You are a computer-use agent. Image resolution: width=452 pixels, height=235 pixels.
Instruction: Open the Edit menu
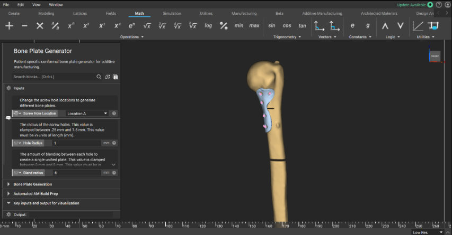click(x=21, y=4)
